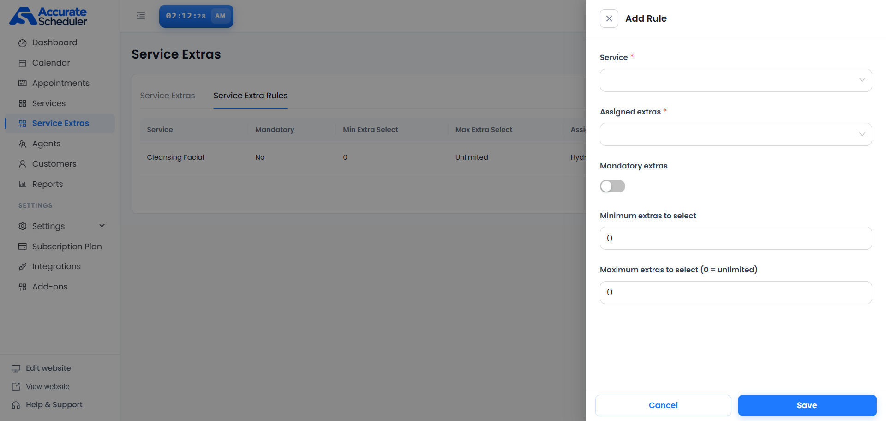Screen dimensions: 886x421
Task: Click the Subscription Plan card icon
Action: pos(22,247)
